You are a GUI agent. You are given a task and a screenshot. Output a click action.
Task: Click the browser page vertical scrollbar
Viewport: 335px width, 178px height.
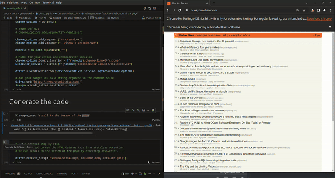click(333, 77)
